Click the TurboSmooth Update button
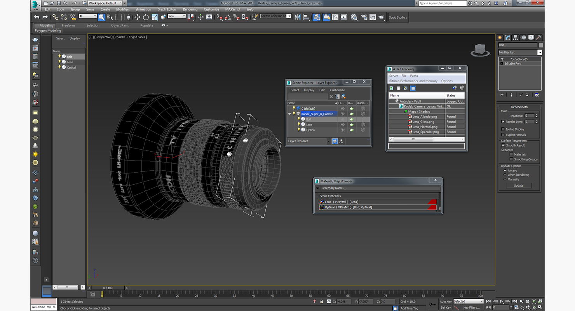Screen dimensions: 575x311 (x=519, y=185)
